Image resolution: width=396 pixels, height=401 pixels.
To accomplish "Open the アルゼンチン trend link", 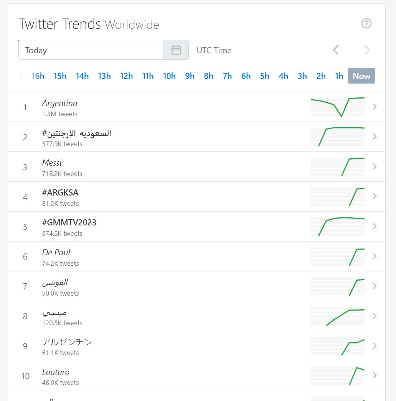I will click(67, 342).
